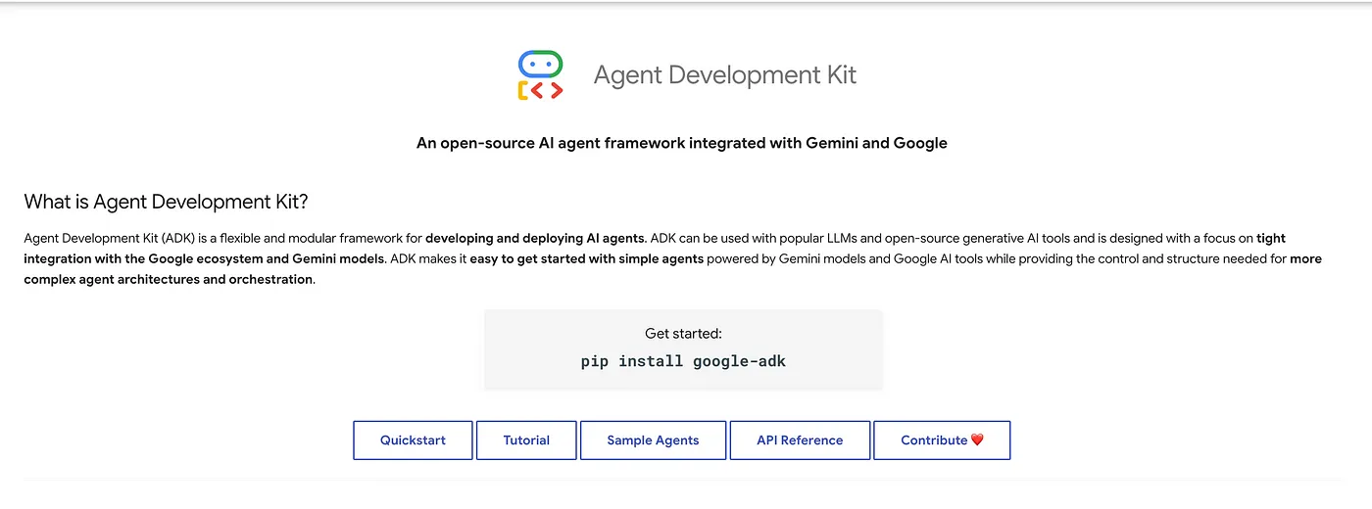The width and height of the screenshot is (1372, 509).
Task: Open the Sample Agents button
Action: pos(653,440)
